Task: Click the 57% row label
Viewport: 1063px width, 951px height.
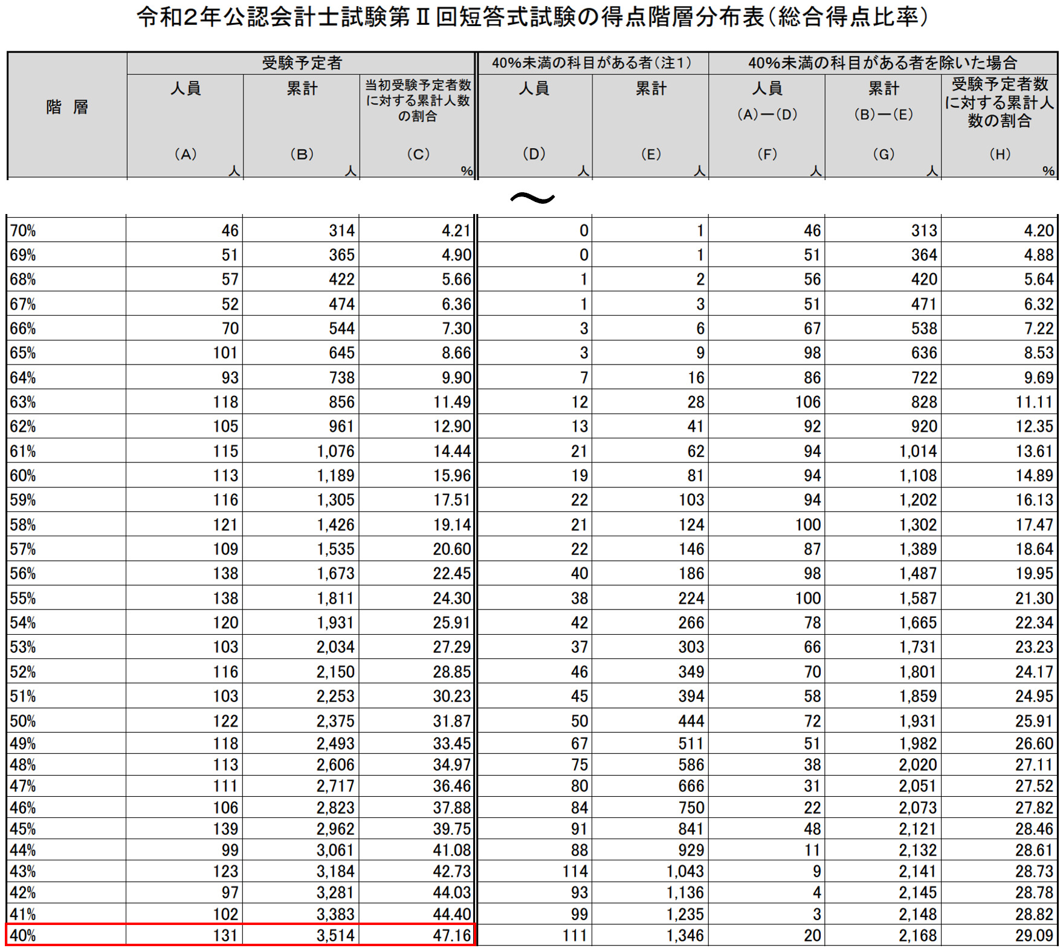Action: tap(23, 549)
